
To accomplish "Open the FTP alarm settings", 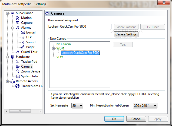I will tap(29, 37).
